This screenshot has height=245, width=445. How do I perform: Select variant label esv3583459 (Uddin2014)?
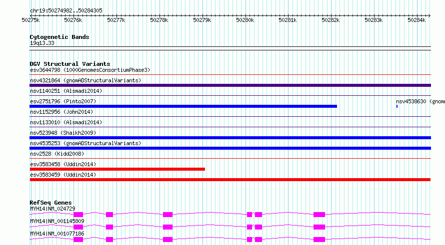pyautogui.click(x=63, y=175)
